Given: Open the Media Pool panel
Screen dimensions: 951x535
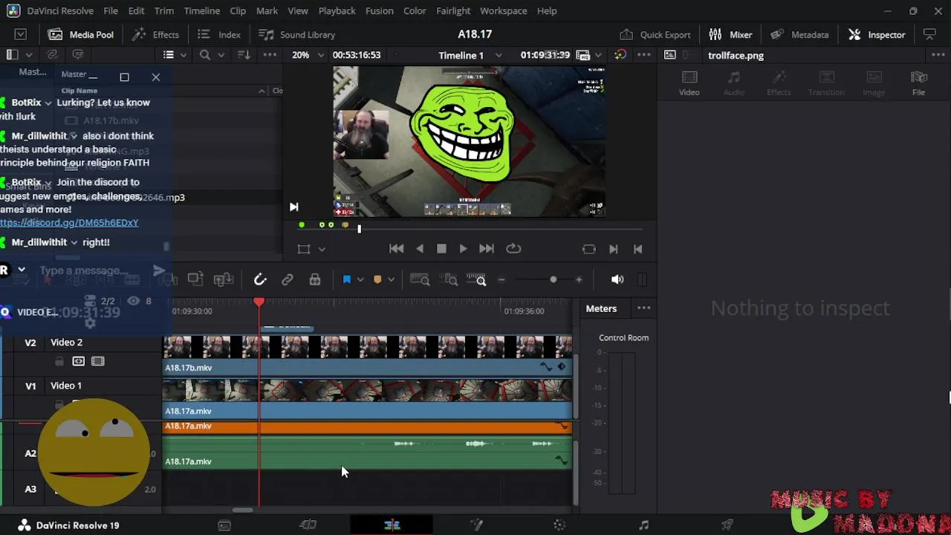Looking at the screenshot, I should [x=81, y=35].
